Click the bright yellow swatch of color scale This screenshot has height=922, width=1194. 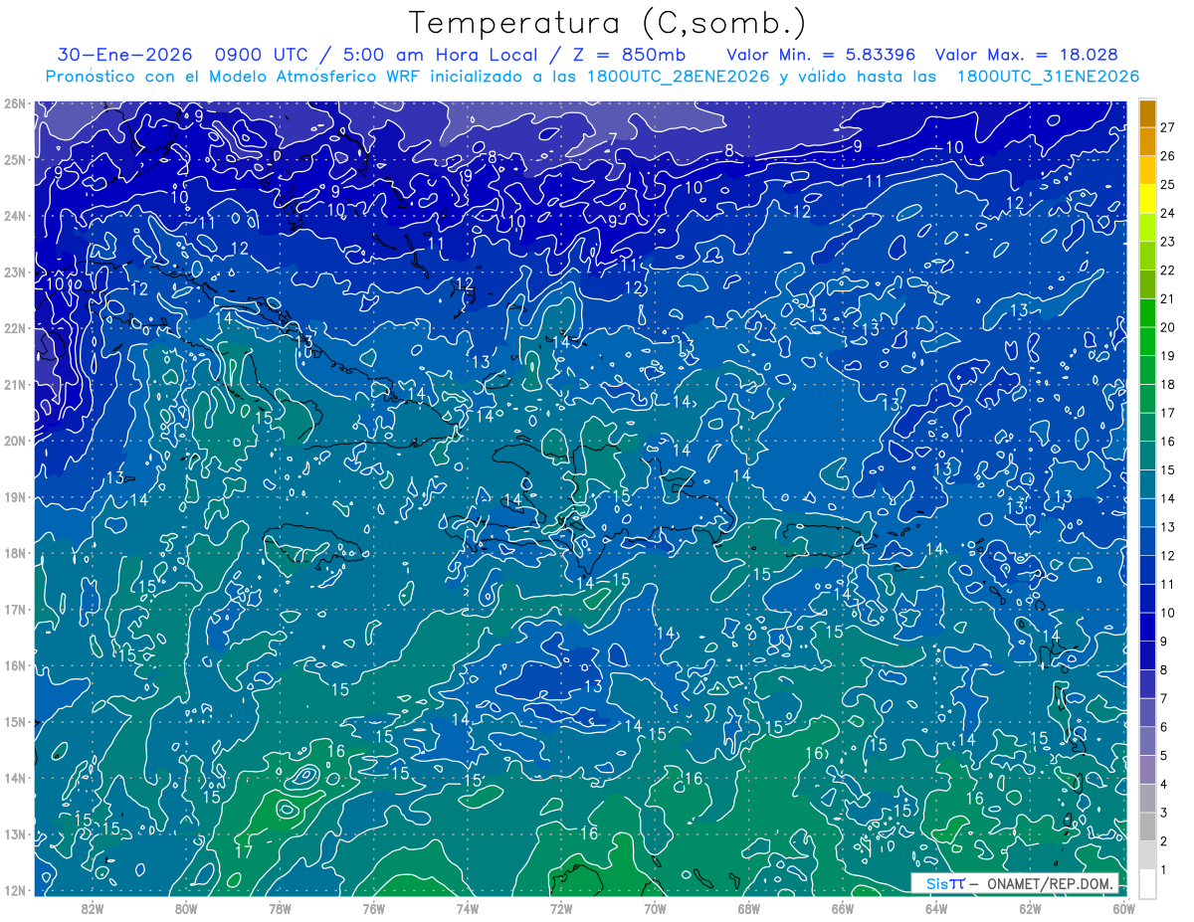coord(1147,199)
